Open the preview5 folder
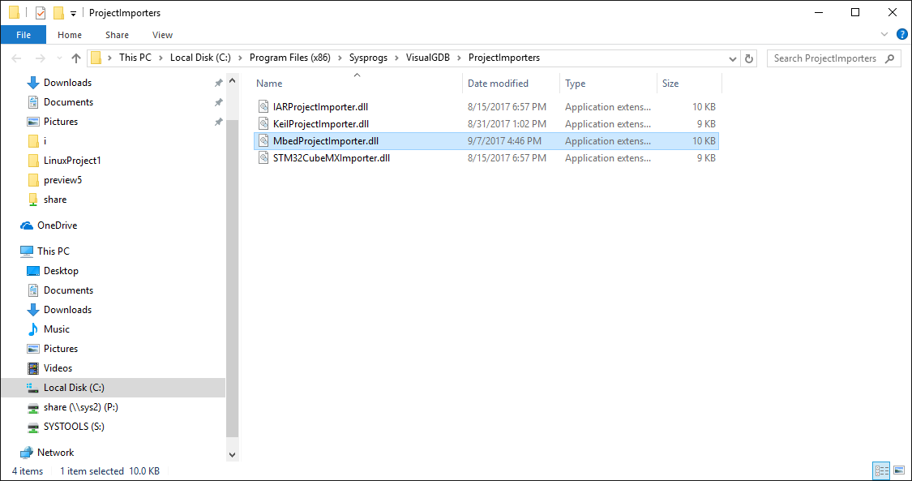 (62, 180)
